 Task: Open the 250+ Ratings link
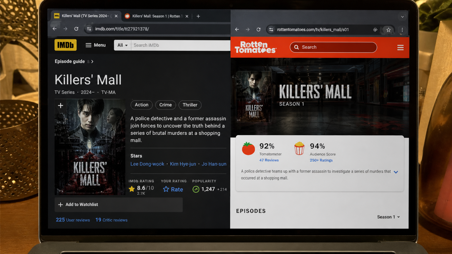321,160
